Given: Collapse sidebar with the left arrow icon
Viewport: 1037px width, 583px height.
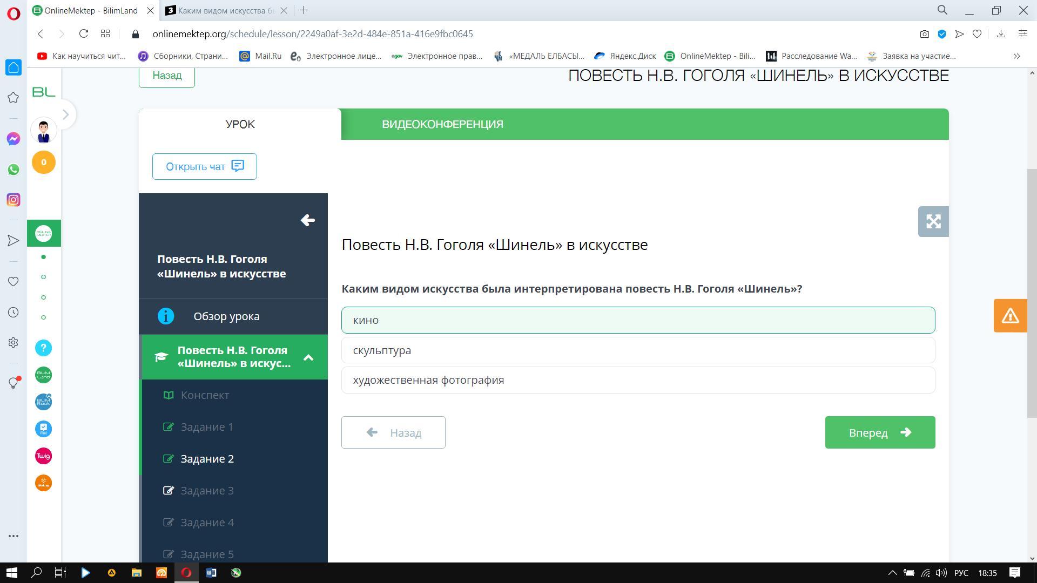Looking at the screenshot, I should (x=307, y=220).
